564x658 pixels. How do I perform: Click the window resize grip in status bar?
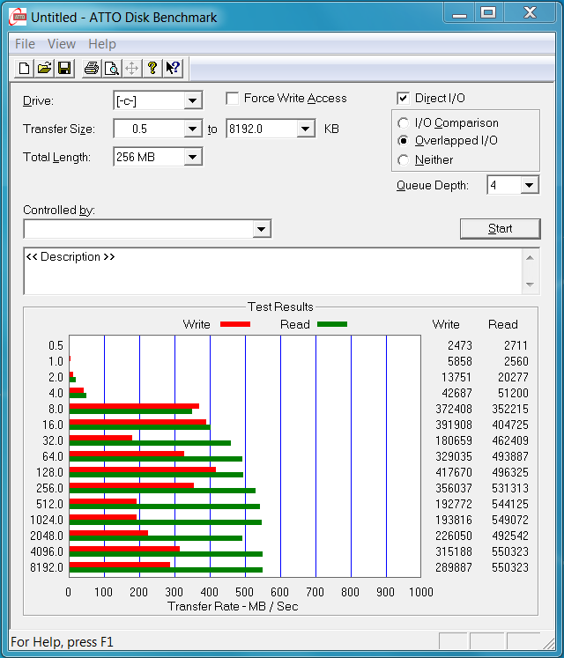point(548,643)
